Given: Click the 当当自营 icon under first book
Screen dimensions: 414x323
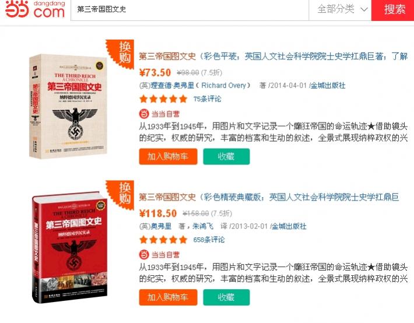Looking at the screenshot, I should [144, 114].
